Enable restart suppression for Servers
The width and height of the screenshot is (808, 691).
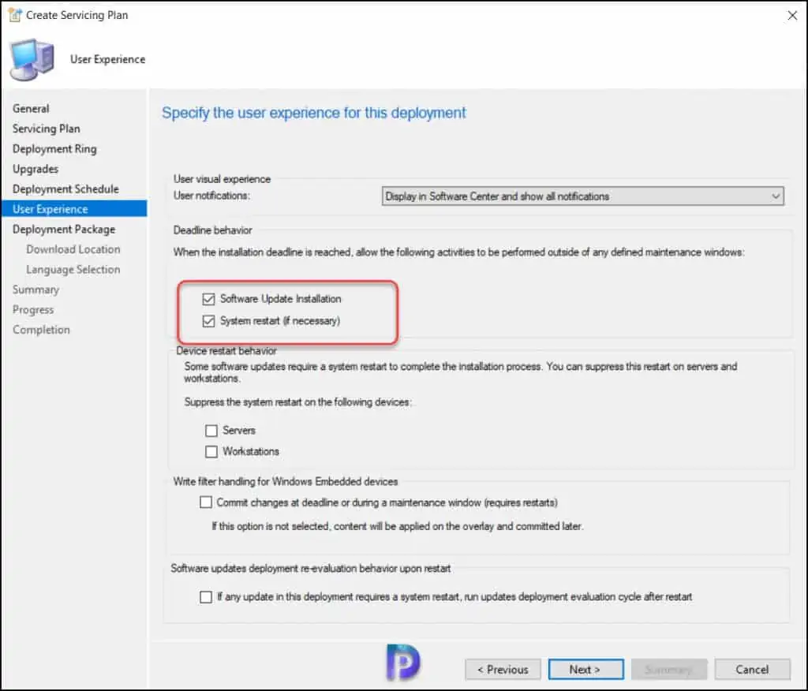click(211, 430)
